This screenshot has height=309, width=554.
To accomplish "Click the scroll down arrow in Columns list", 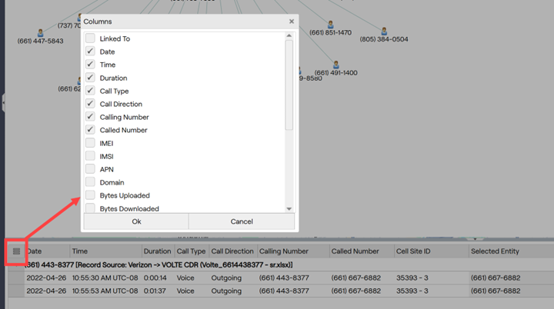I will (x=289, y=209).
